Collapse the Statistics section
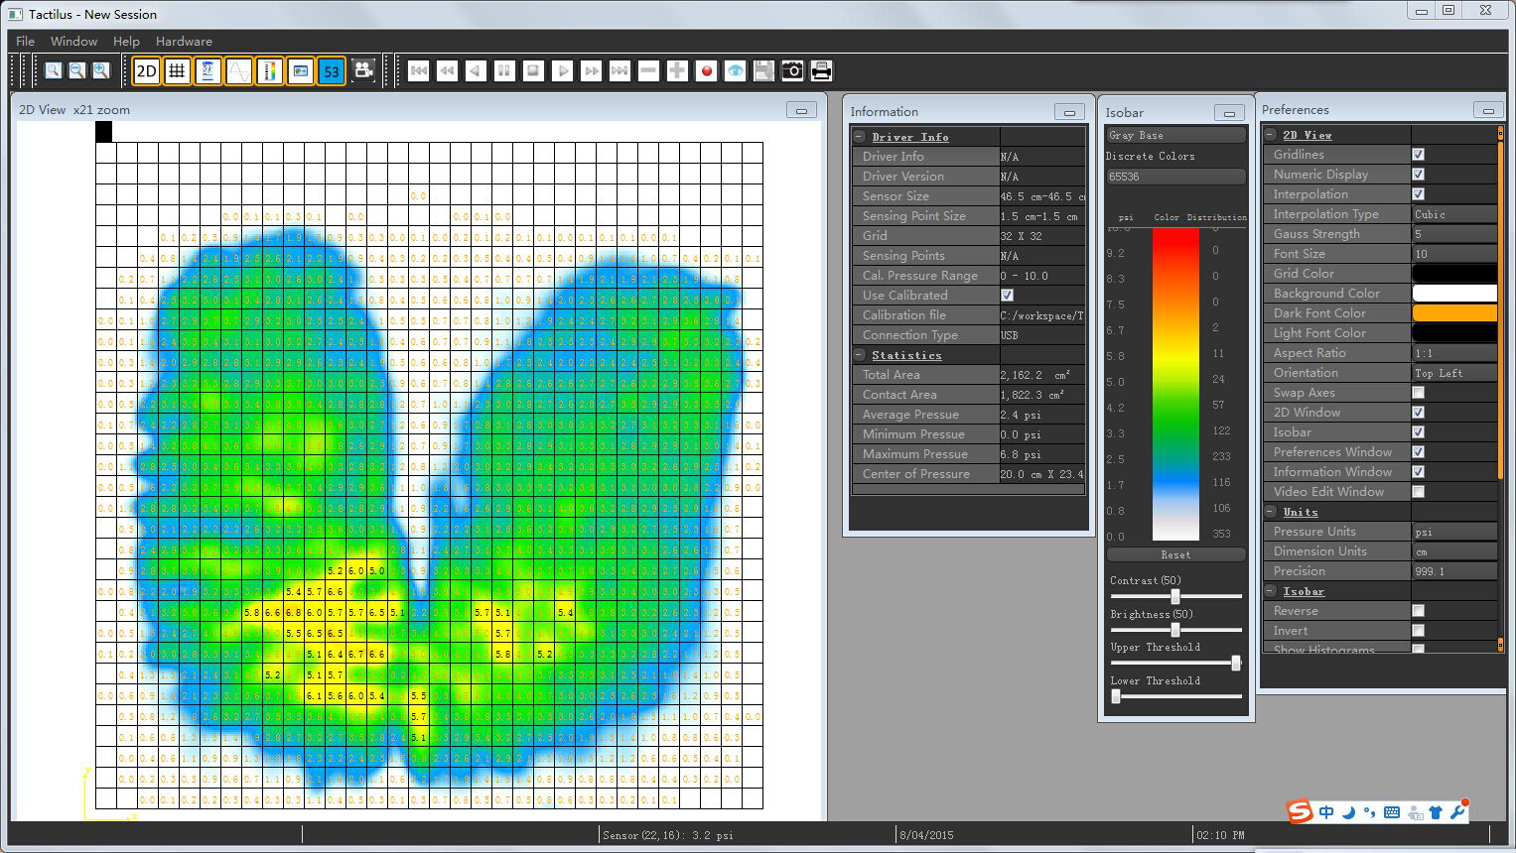The image size is (1516, 853). tap(860, 355)
